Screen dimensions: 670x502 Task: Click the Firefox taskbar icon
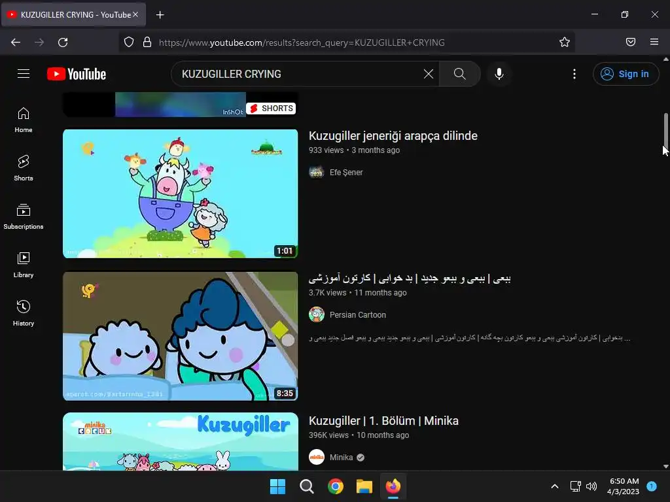(x=393, y=486)
